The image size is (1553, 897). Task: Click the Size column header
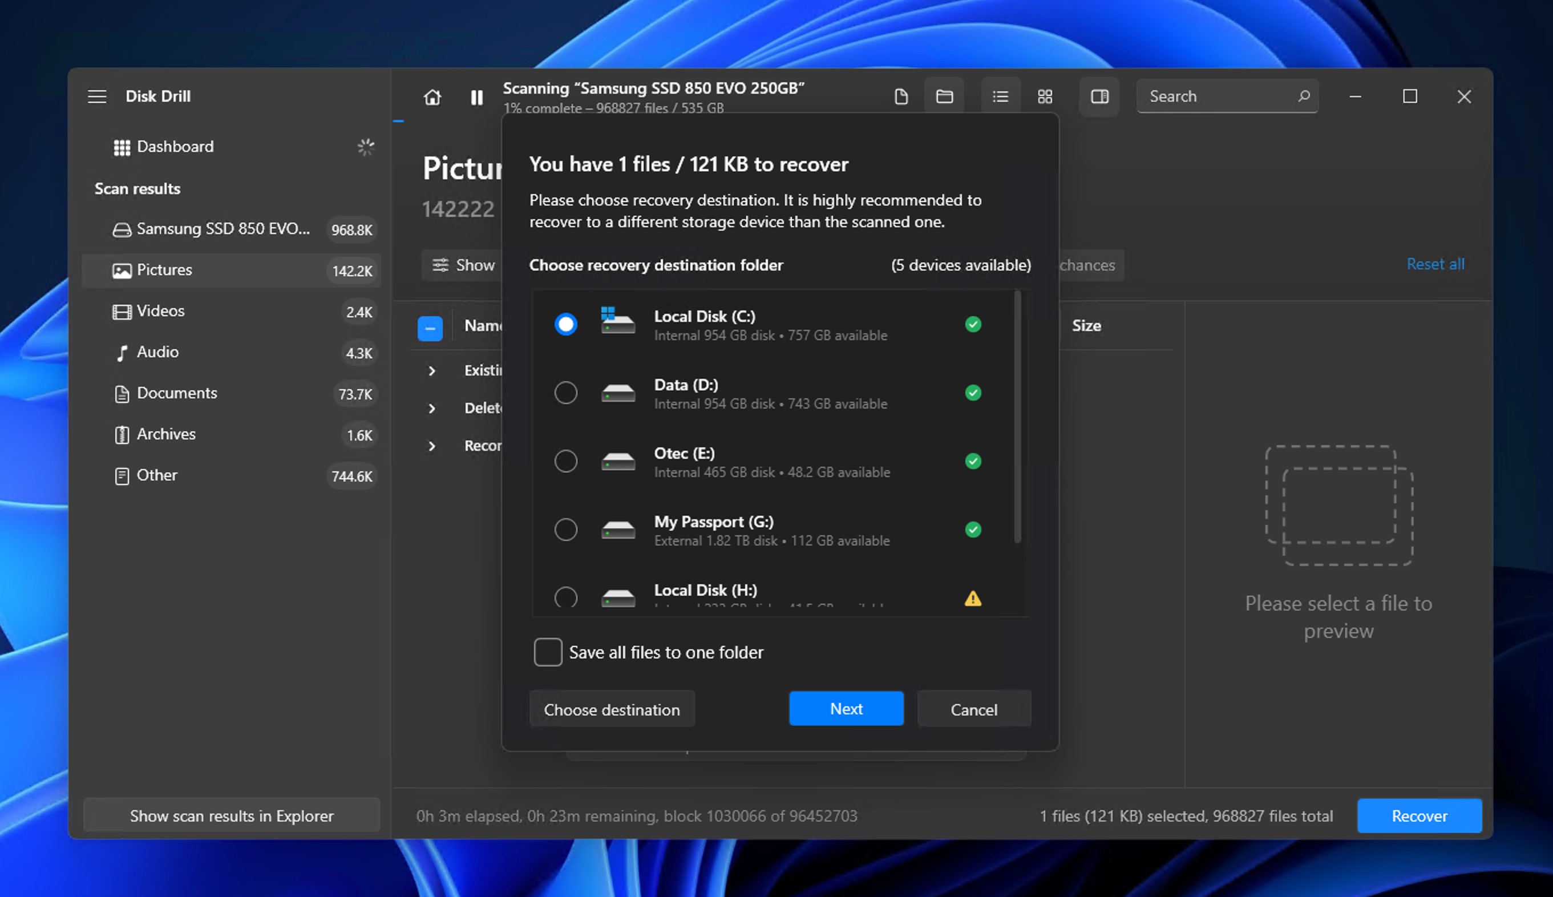pos(1086,326)
